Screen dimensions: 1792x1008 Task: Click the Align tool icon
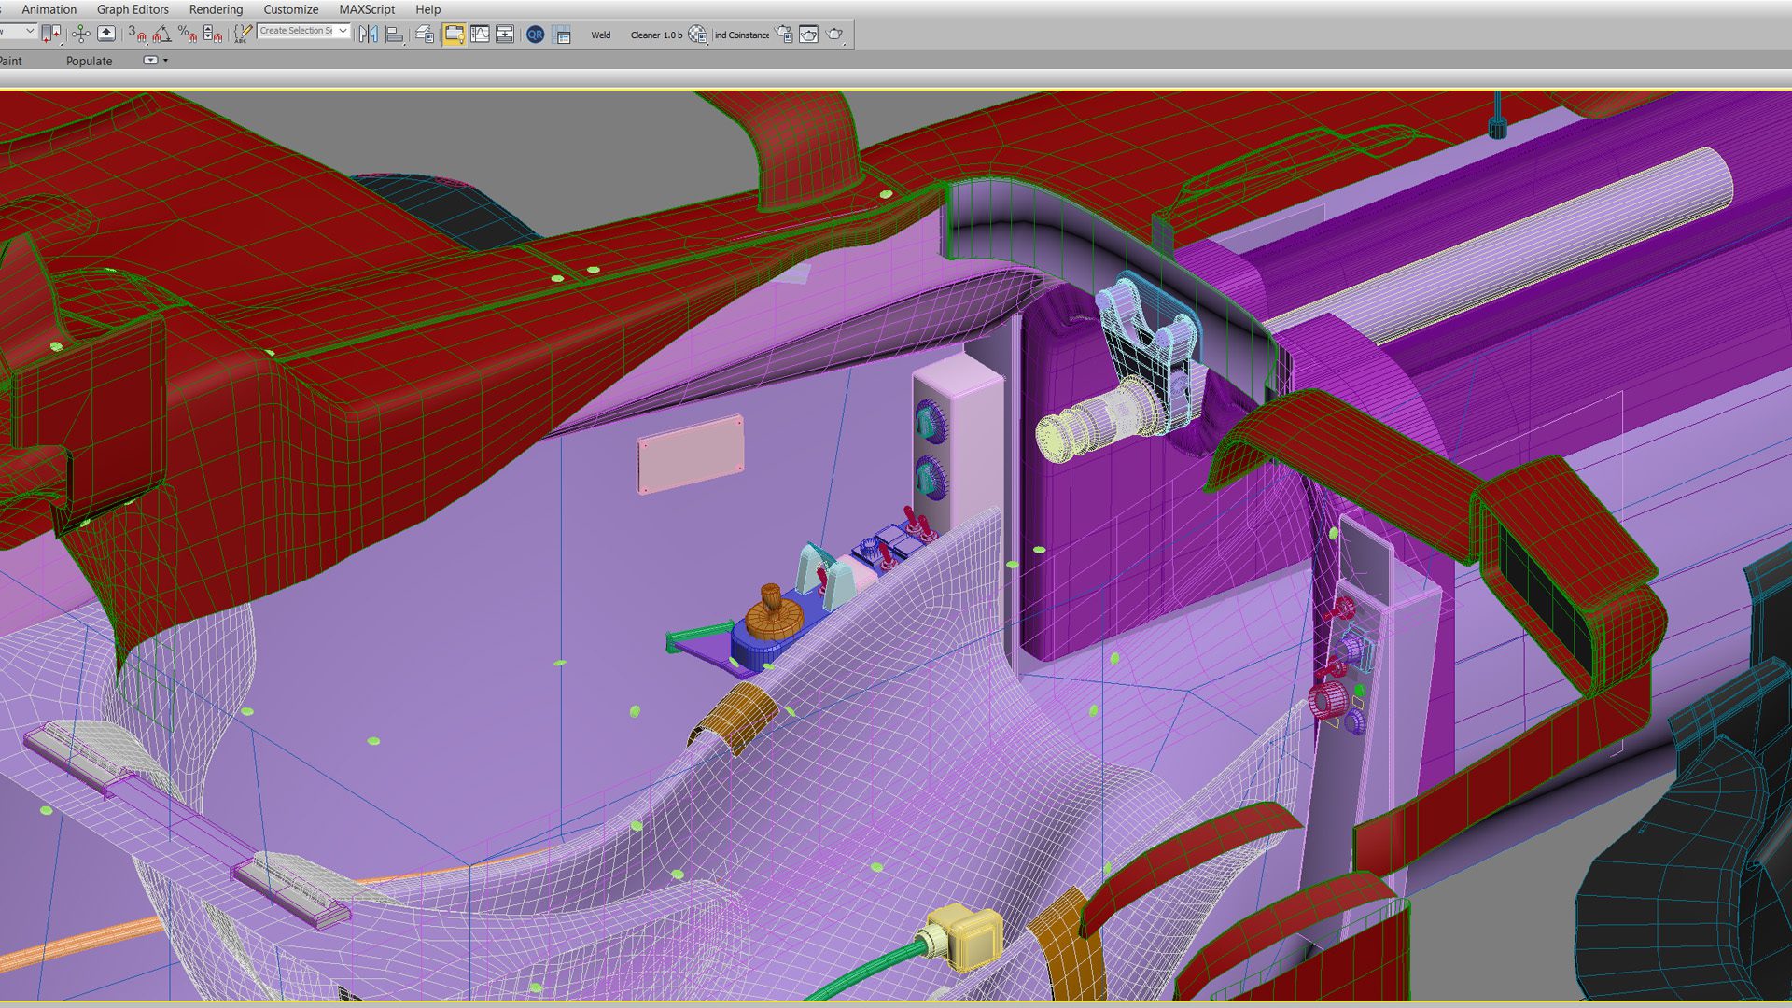pyautogui.click(x=394, y=35)
